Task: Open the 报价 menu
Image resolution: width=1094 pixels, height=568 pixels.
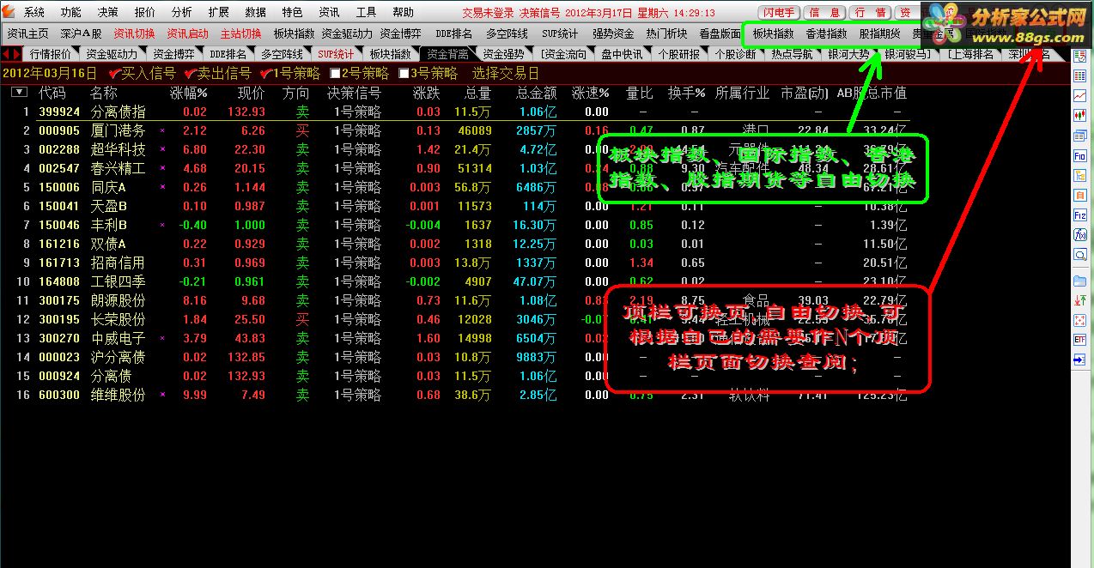Action: [x=145, y=12]
